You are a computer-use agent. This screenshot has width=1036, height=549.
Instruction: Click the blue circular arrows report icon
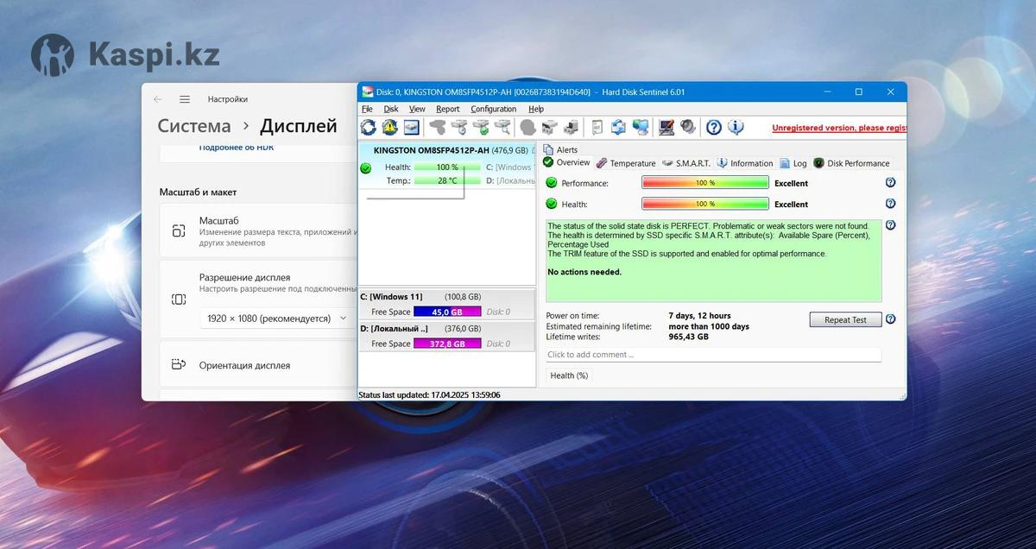pyautogui.click(x=618, y=128)
